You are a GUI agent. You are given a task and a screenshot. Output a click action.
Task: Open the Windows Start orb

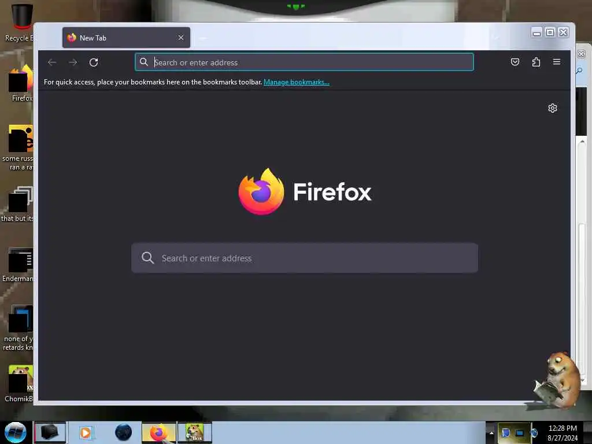[15, 432]
